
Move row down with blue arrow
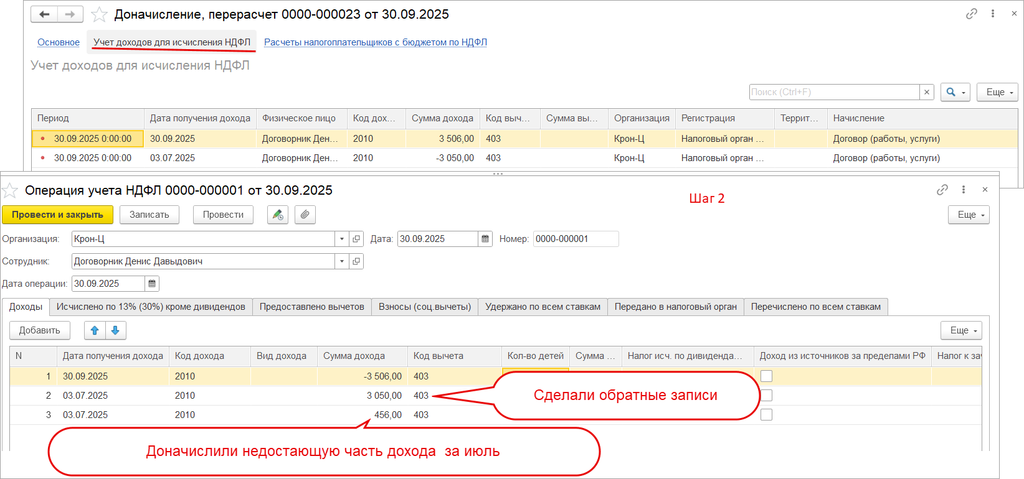(x=115, y=330)
